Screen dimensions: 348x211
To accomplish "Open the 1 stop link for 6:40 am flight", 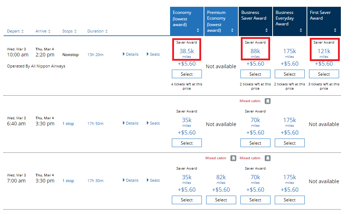I will pyautogui.click(x=68, y=124).
